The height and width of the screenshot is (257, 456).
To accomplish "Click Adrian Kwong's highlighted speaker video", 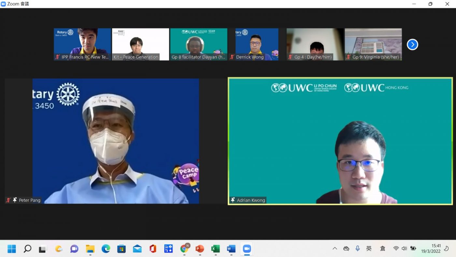I will 340,141.
